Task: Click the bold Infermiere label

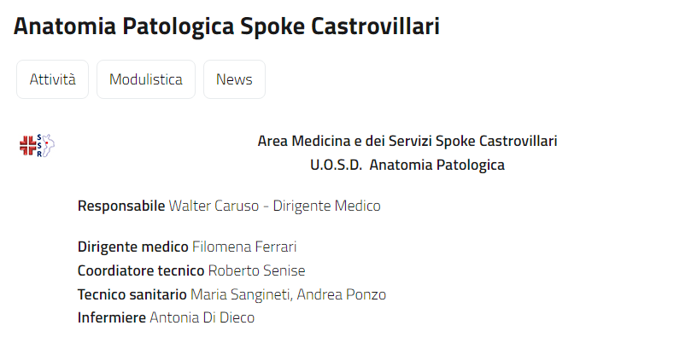Action: click(112, 317)
